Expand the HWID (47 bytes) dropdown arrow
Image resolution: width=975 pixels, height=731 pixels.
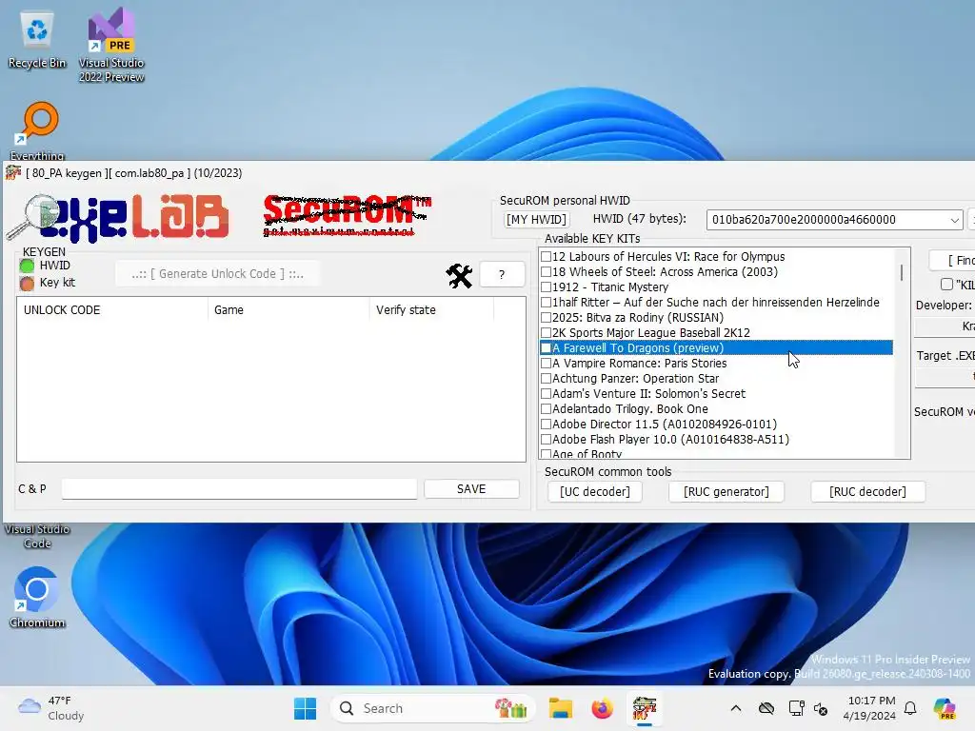pyautogui.click(x=954, y=220)
